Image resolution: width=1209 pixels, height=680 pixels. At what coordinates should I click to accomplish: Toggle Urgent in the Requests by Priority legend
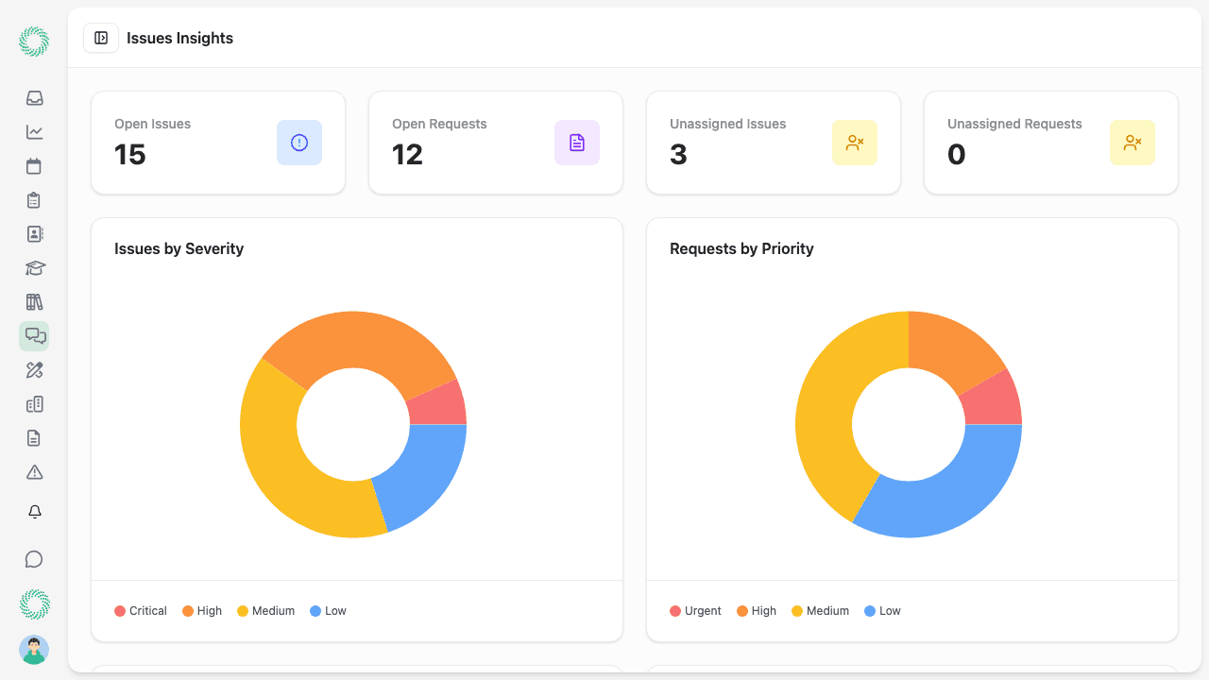(x=695, y=610)
